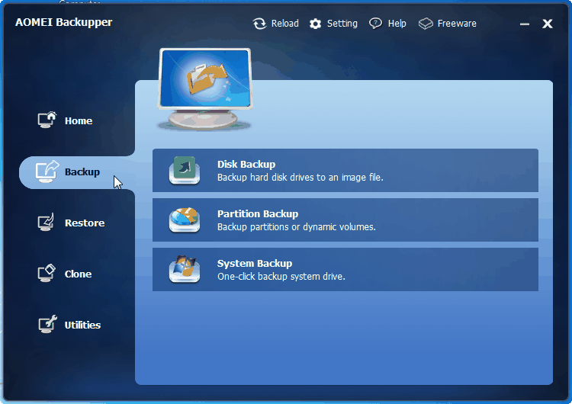Open the Setting text label

click(342, 24)
